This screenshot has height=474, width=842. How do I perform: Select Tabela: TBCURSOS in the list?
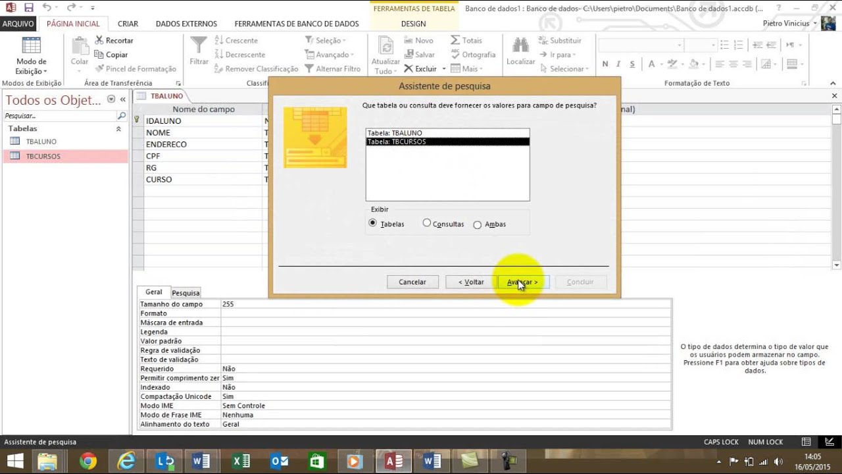tap(447, 142)
